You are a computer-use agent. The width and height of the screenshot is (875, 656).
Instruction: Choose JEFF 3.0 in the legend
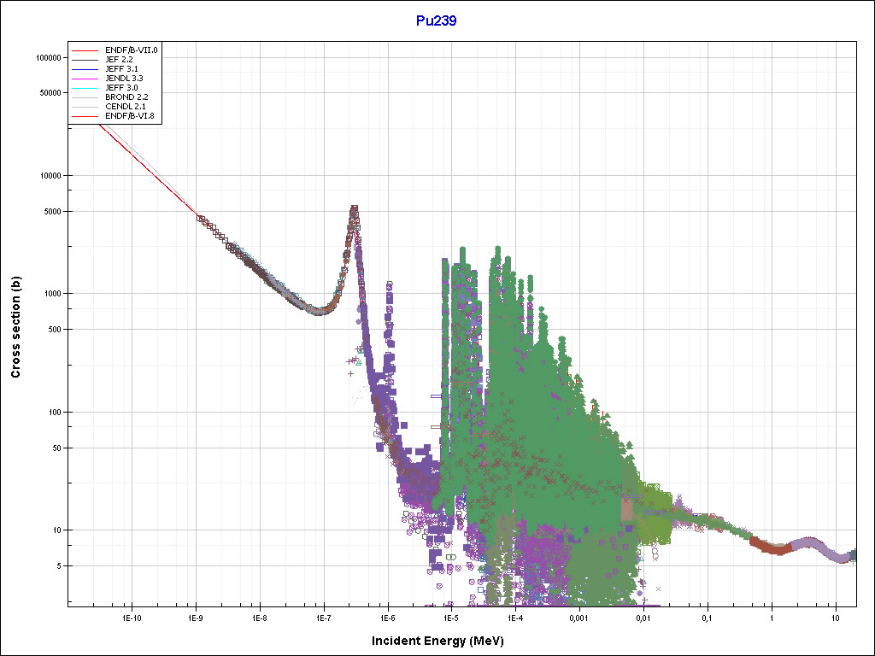coord(121,88)
